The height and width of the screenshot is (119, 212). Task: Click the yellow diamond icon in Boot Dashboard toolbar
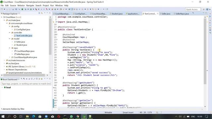(x=42, y=79)
